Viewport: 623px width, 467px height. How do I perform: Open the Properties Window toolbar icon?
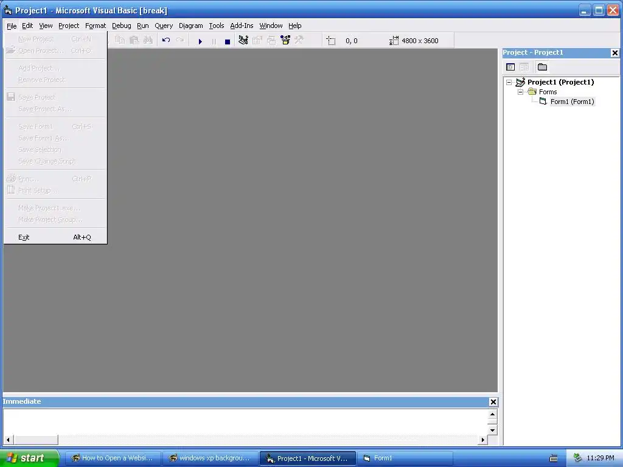pos(257,40)
